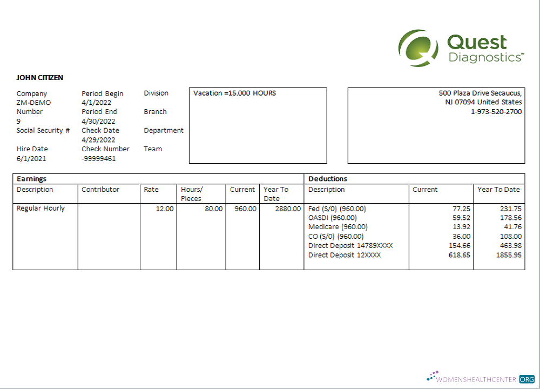
Task: Click the Vacation =15.000 HOURS box
Action: coord(258,125)
